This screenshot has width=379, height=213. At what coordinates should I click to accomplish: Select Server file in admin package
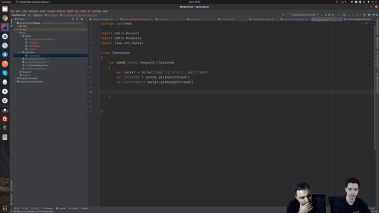pyautogui.click(x=33, y=49)
